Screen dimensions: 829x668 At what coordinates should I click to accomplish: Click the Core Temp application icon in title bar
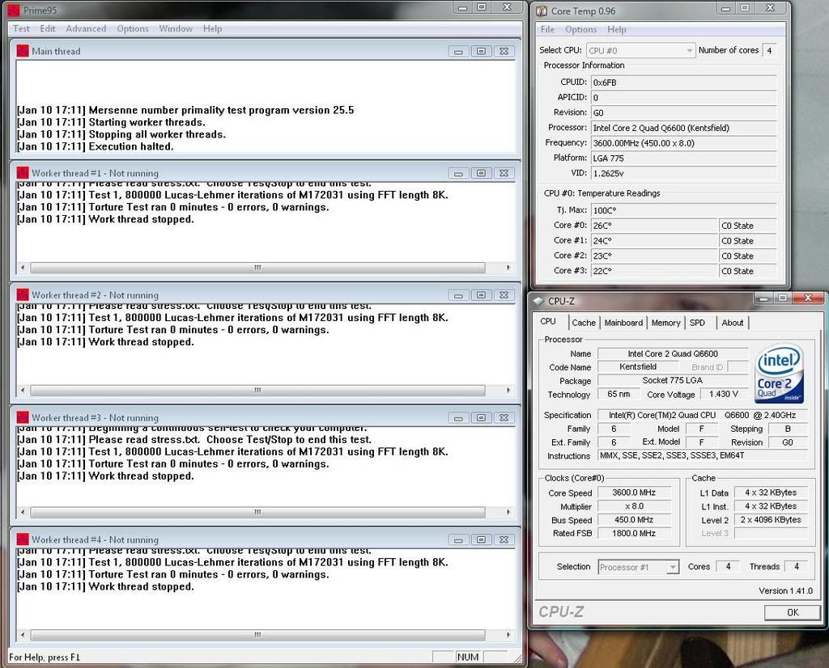(542, 11)
